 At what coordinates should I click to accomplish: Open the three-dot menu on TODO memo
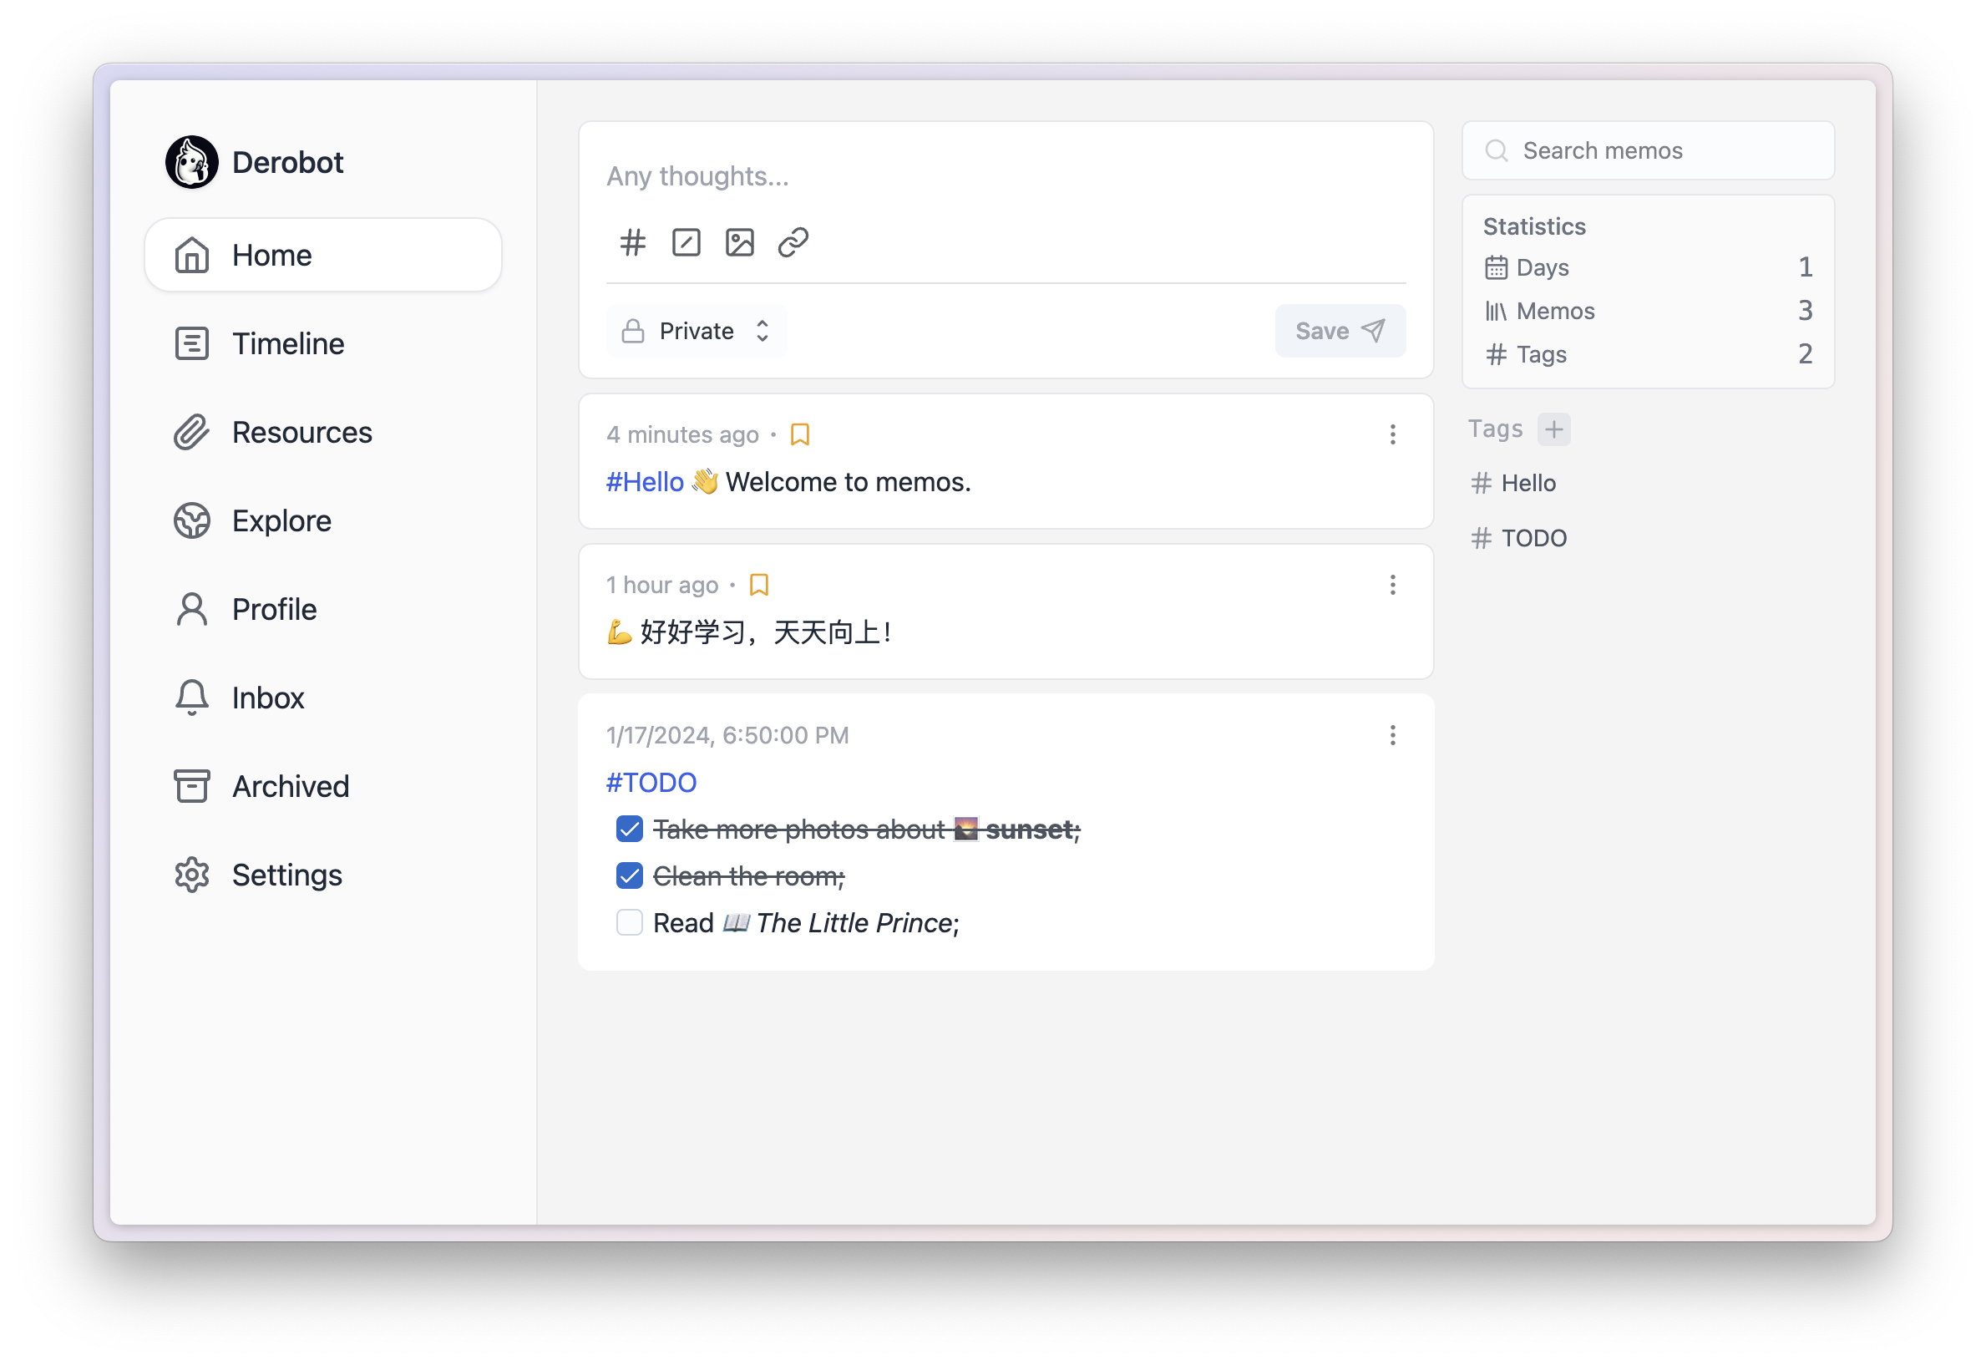pos(1393,735)
